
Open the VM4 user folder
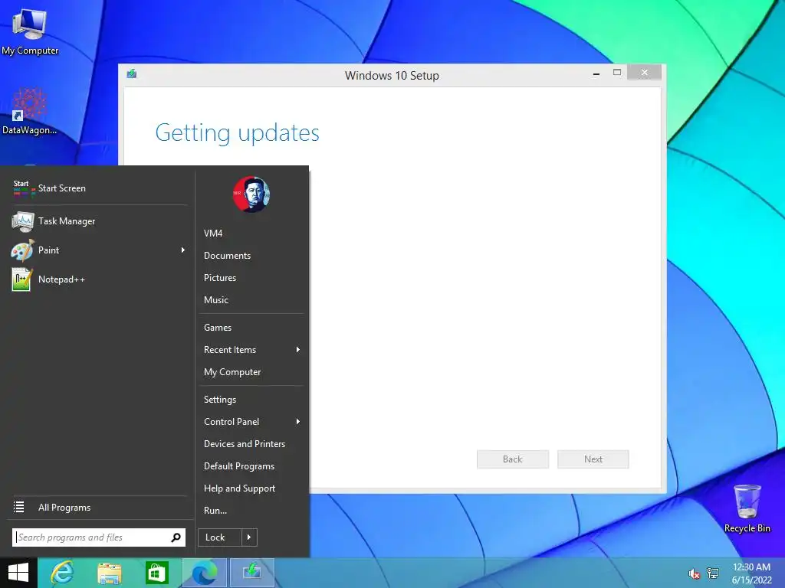tap(251, 233)
